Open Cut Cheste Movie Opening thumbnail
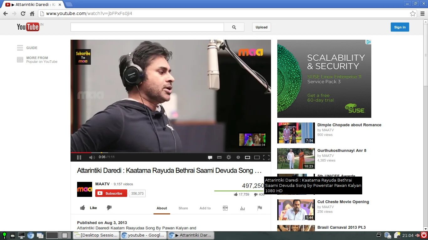 pyautogui.click(x=296, y=210)
